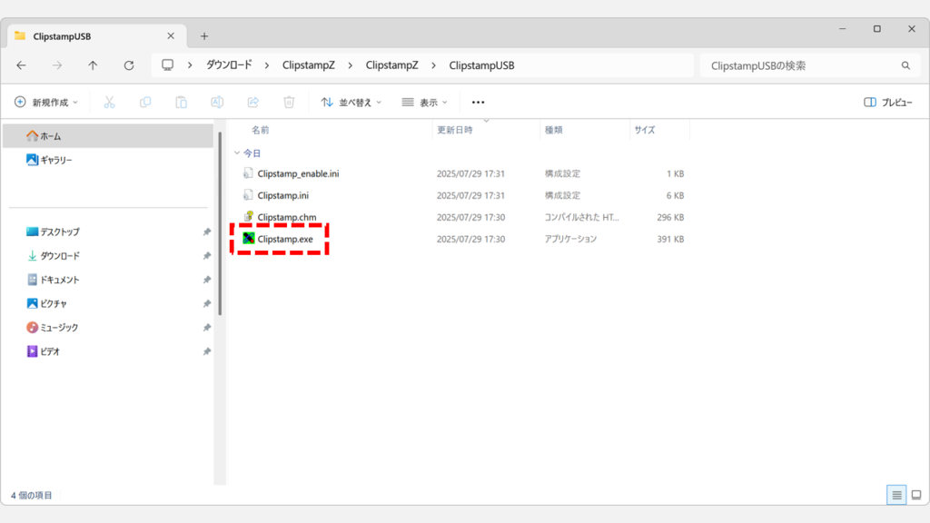This screenshot has width=930, height=523.
Task: Go up one folder level
Action: click(x=93, y=65)
